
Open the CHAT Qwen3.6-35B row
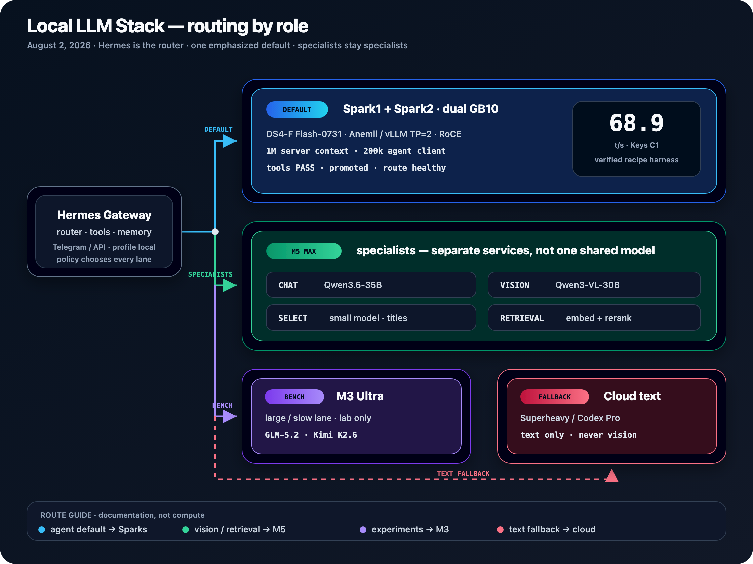click(371, 285)
